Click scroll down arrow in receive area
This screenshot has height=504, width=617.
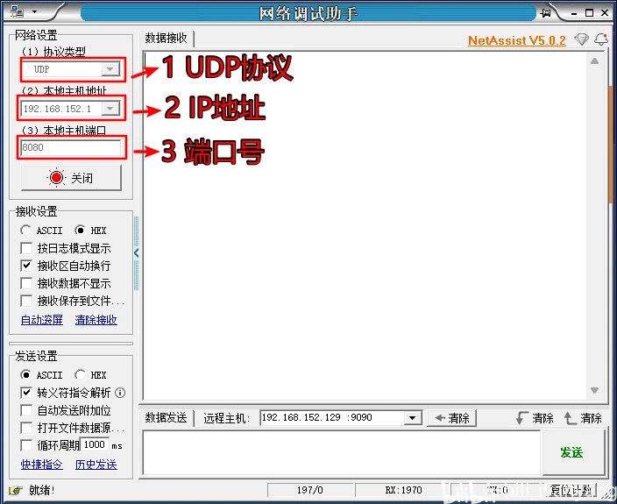(x=594, y=390)
